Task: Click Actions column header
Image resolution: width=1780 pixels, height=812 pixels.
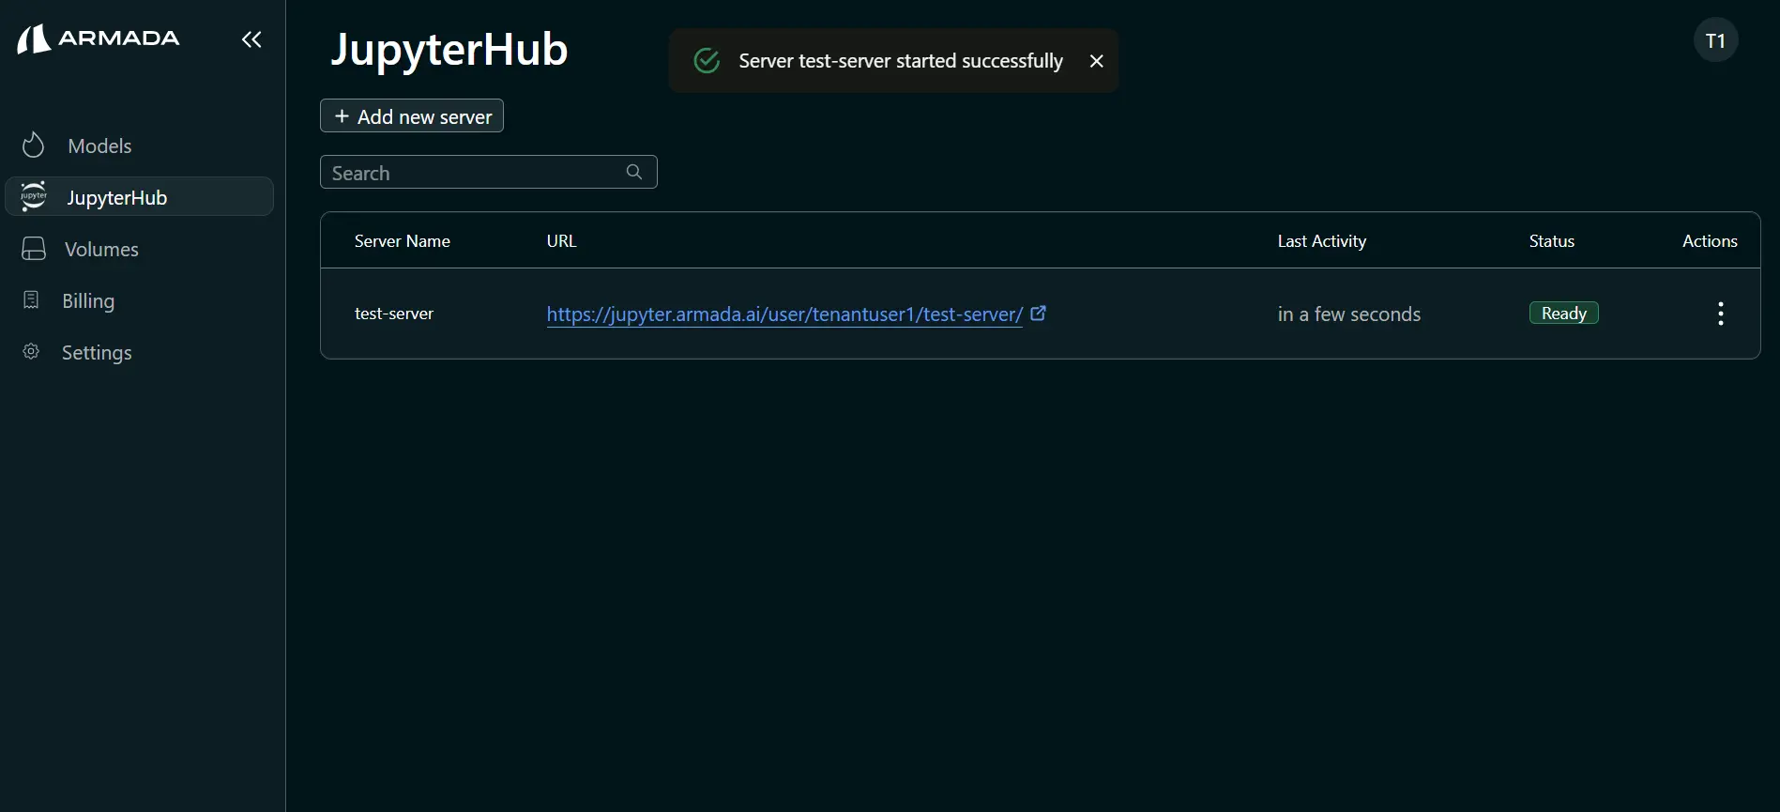Action: click(x=1710, y=241)
